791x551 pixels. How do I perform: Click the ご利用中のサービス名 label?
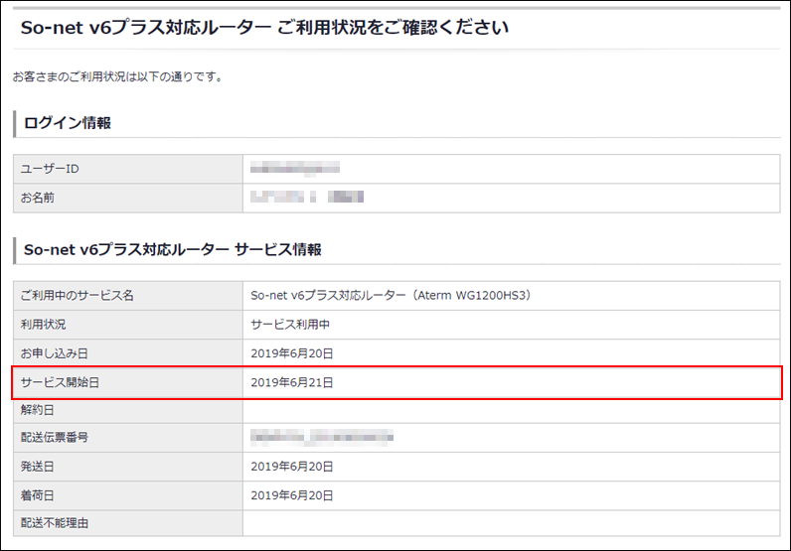click(78, 296)
